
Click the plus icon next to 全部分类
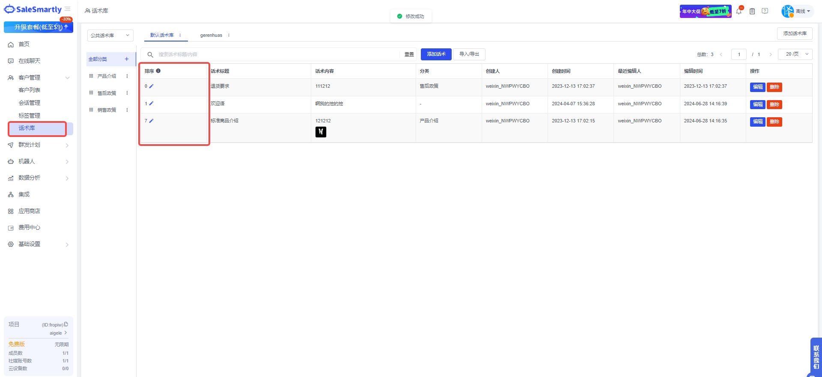[127, 59]
